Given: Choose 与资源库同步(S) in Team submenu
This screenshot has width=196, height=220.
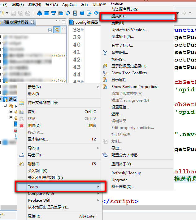Looking at the screenshot, I should point(138,9).
